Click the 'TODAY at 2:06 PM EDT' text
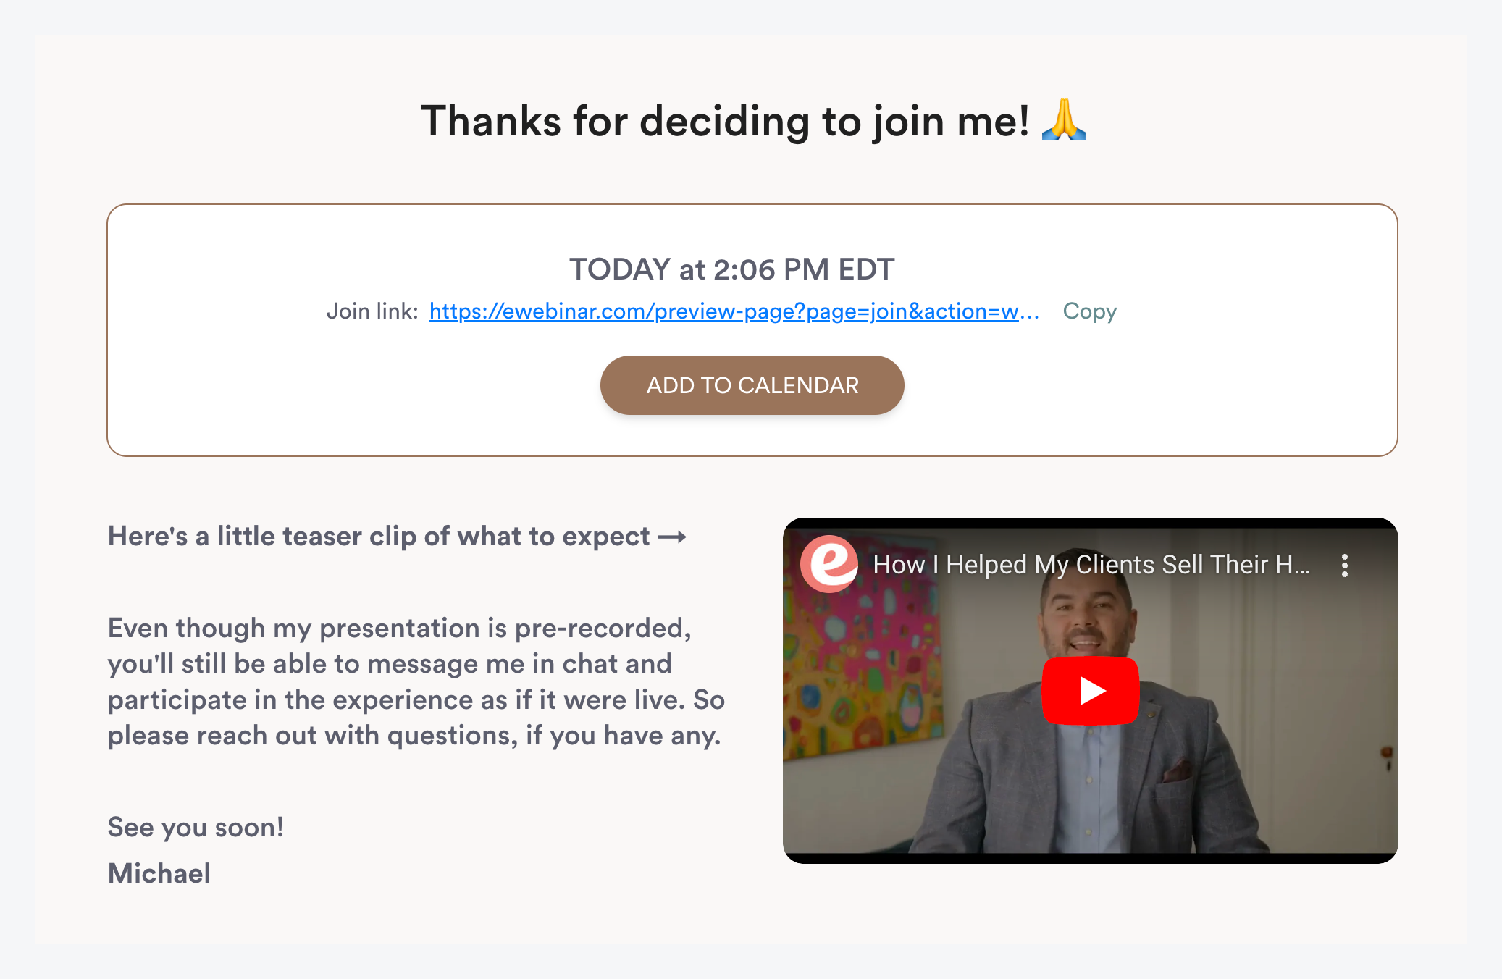 [731, 269]
